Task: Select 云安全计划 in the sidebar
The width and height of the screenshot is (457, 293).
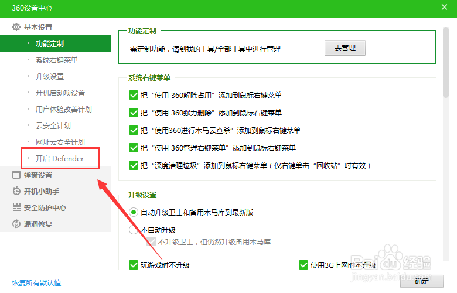Action: pos(53,125)
